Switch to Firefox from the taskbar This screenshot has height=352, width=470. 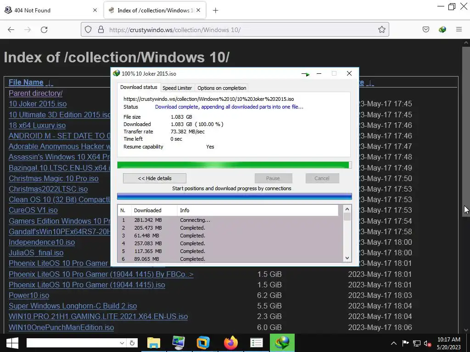(x=231, y=343)
